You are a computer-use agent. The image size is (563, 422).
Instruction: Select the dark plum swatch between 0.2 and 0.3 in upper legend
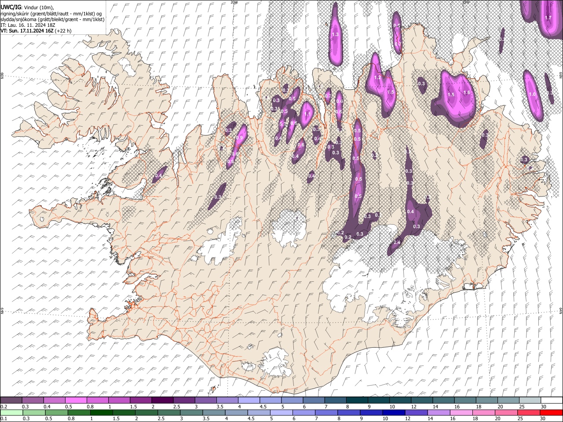[11, 400]
